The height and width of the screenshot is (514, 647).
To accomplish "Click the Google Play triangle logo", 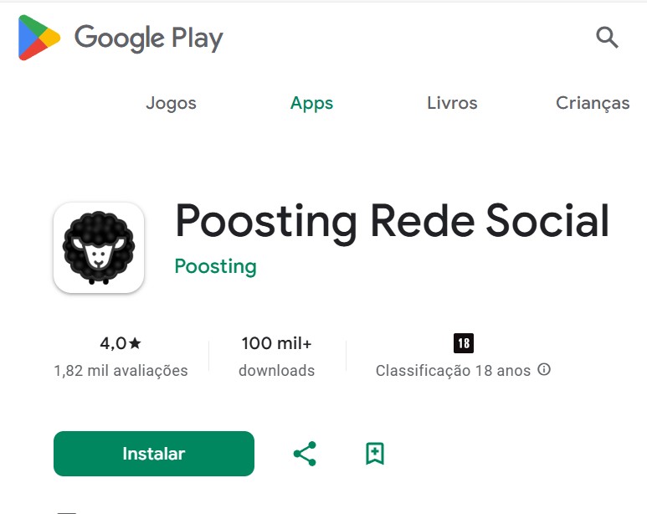I will pyautogui.click(x=39, y=38).
